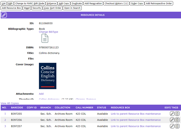Delete copy B397255 with trash icon
Screen dimensions: 181x129
coord(177,114)
